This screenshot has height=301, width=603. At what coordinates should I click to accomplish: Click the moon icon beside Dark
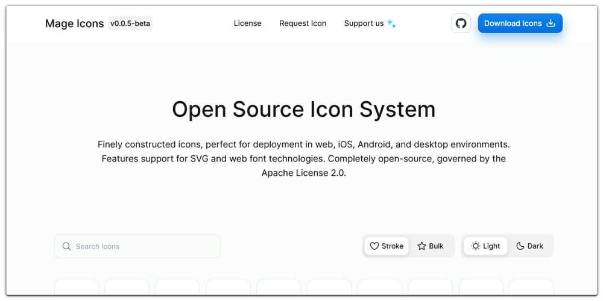520,246
